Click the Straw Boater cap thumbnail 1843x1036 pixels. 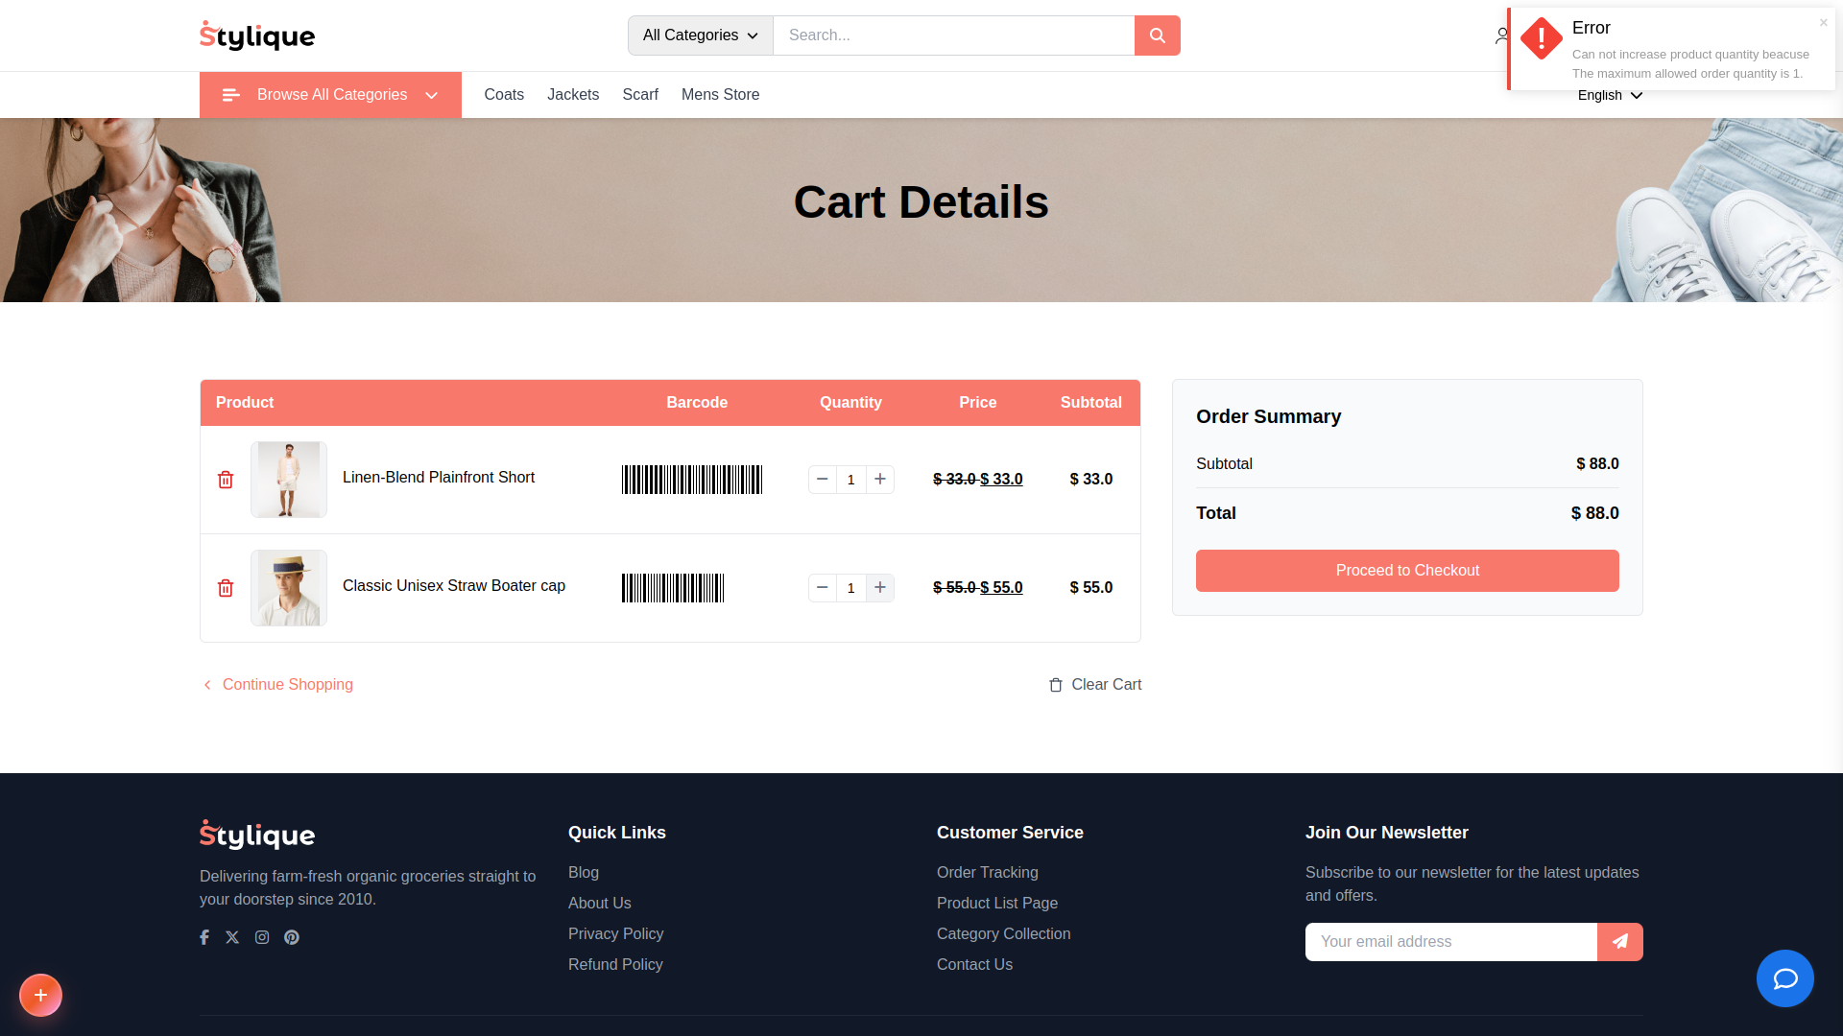pos(289,588)
